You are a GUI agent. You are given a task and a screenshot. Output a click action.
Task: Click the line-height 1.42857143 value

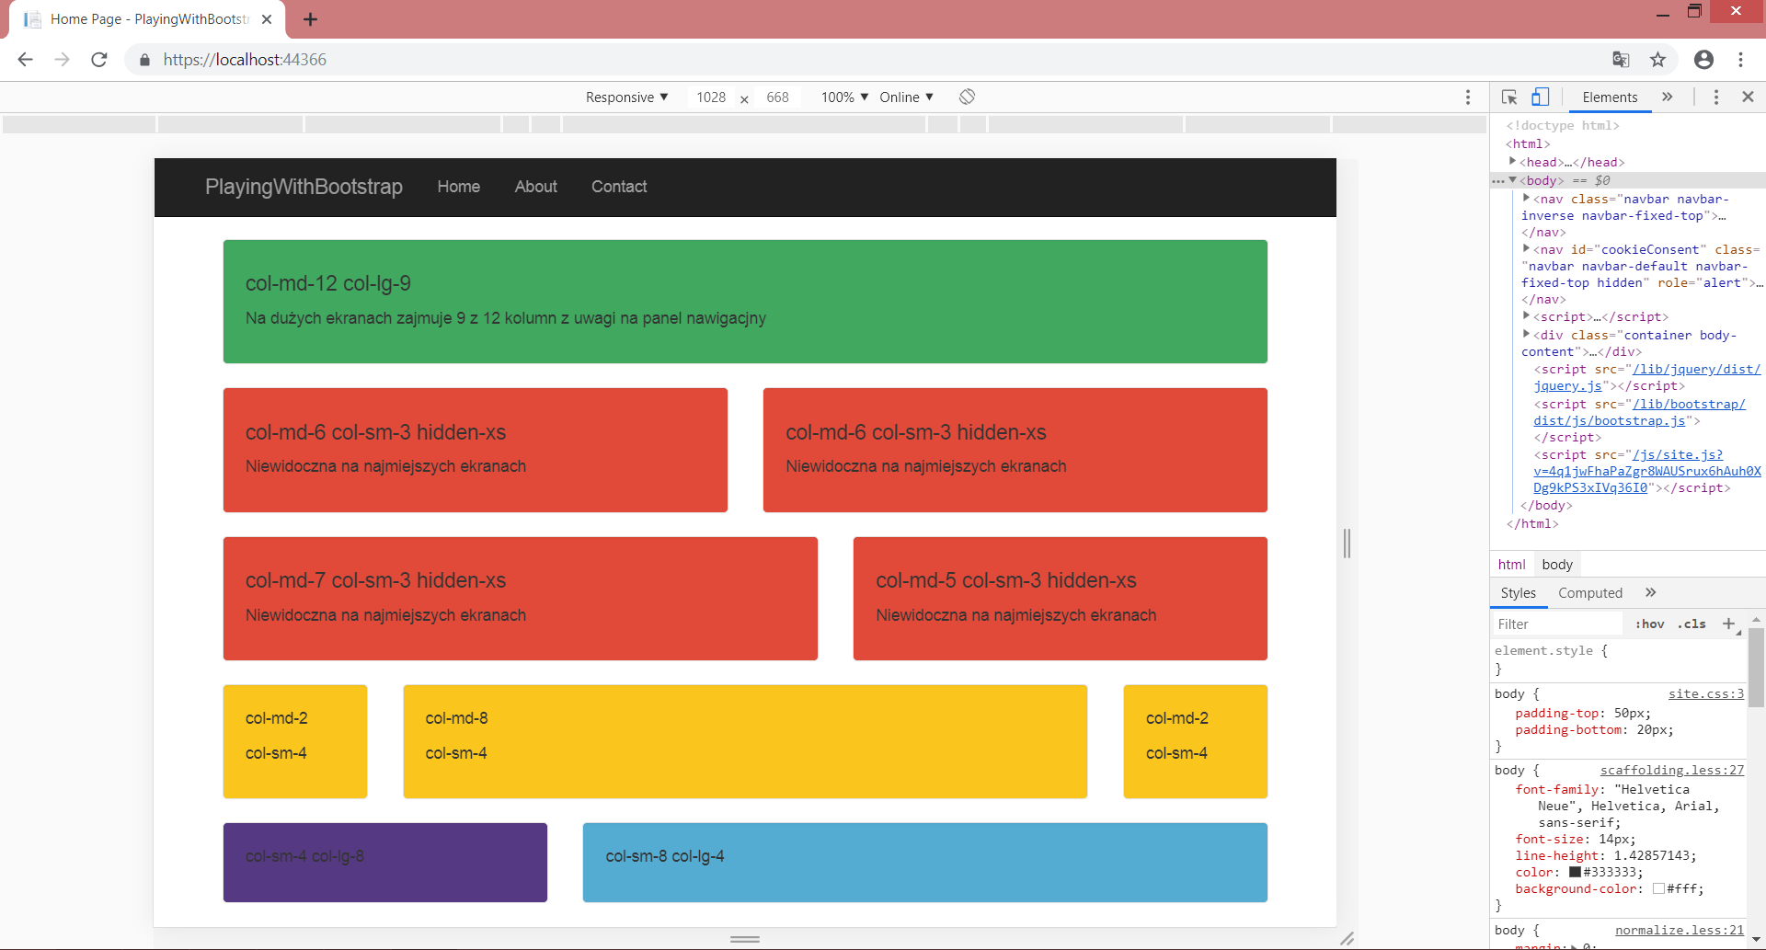[1655, 855]
